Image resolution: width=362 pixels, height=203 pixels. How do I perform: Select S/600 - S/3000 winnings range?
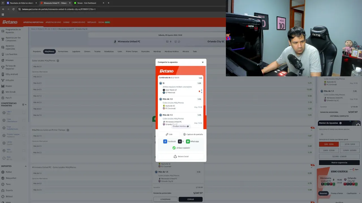pos(329,150)
